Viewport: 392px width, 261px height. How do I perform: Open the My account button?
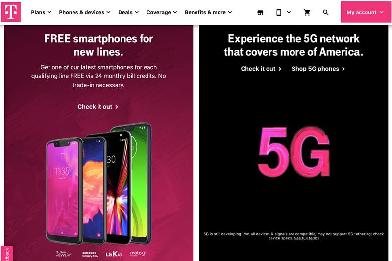366,12
